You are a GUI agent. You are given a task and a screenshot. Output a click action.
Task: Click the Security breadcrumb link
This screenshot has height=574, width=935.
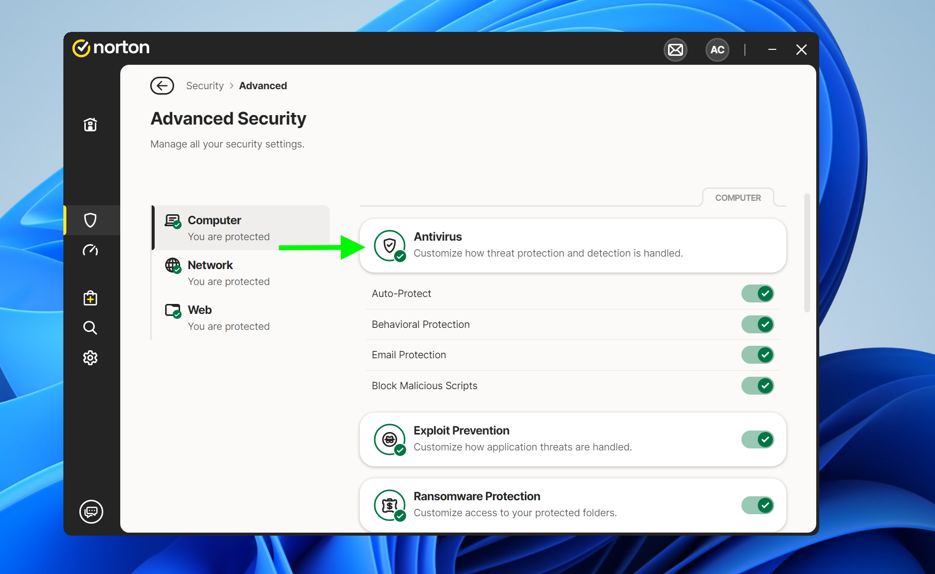point(205,86)
